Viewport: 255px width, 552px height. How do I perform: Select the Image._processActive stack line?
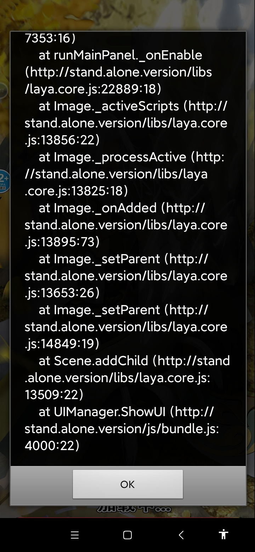124,174
